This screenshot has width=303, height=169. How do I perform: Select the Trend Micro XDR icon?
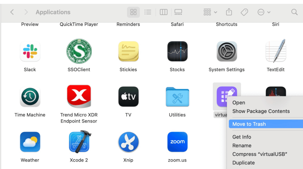(79, 96)
